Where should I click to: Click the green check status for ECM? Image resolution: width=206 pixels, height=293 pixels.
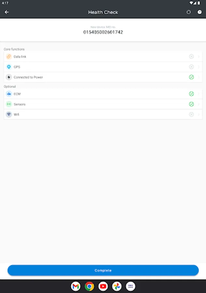[x=191, y=94]
